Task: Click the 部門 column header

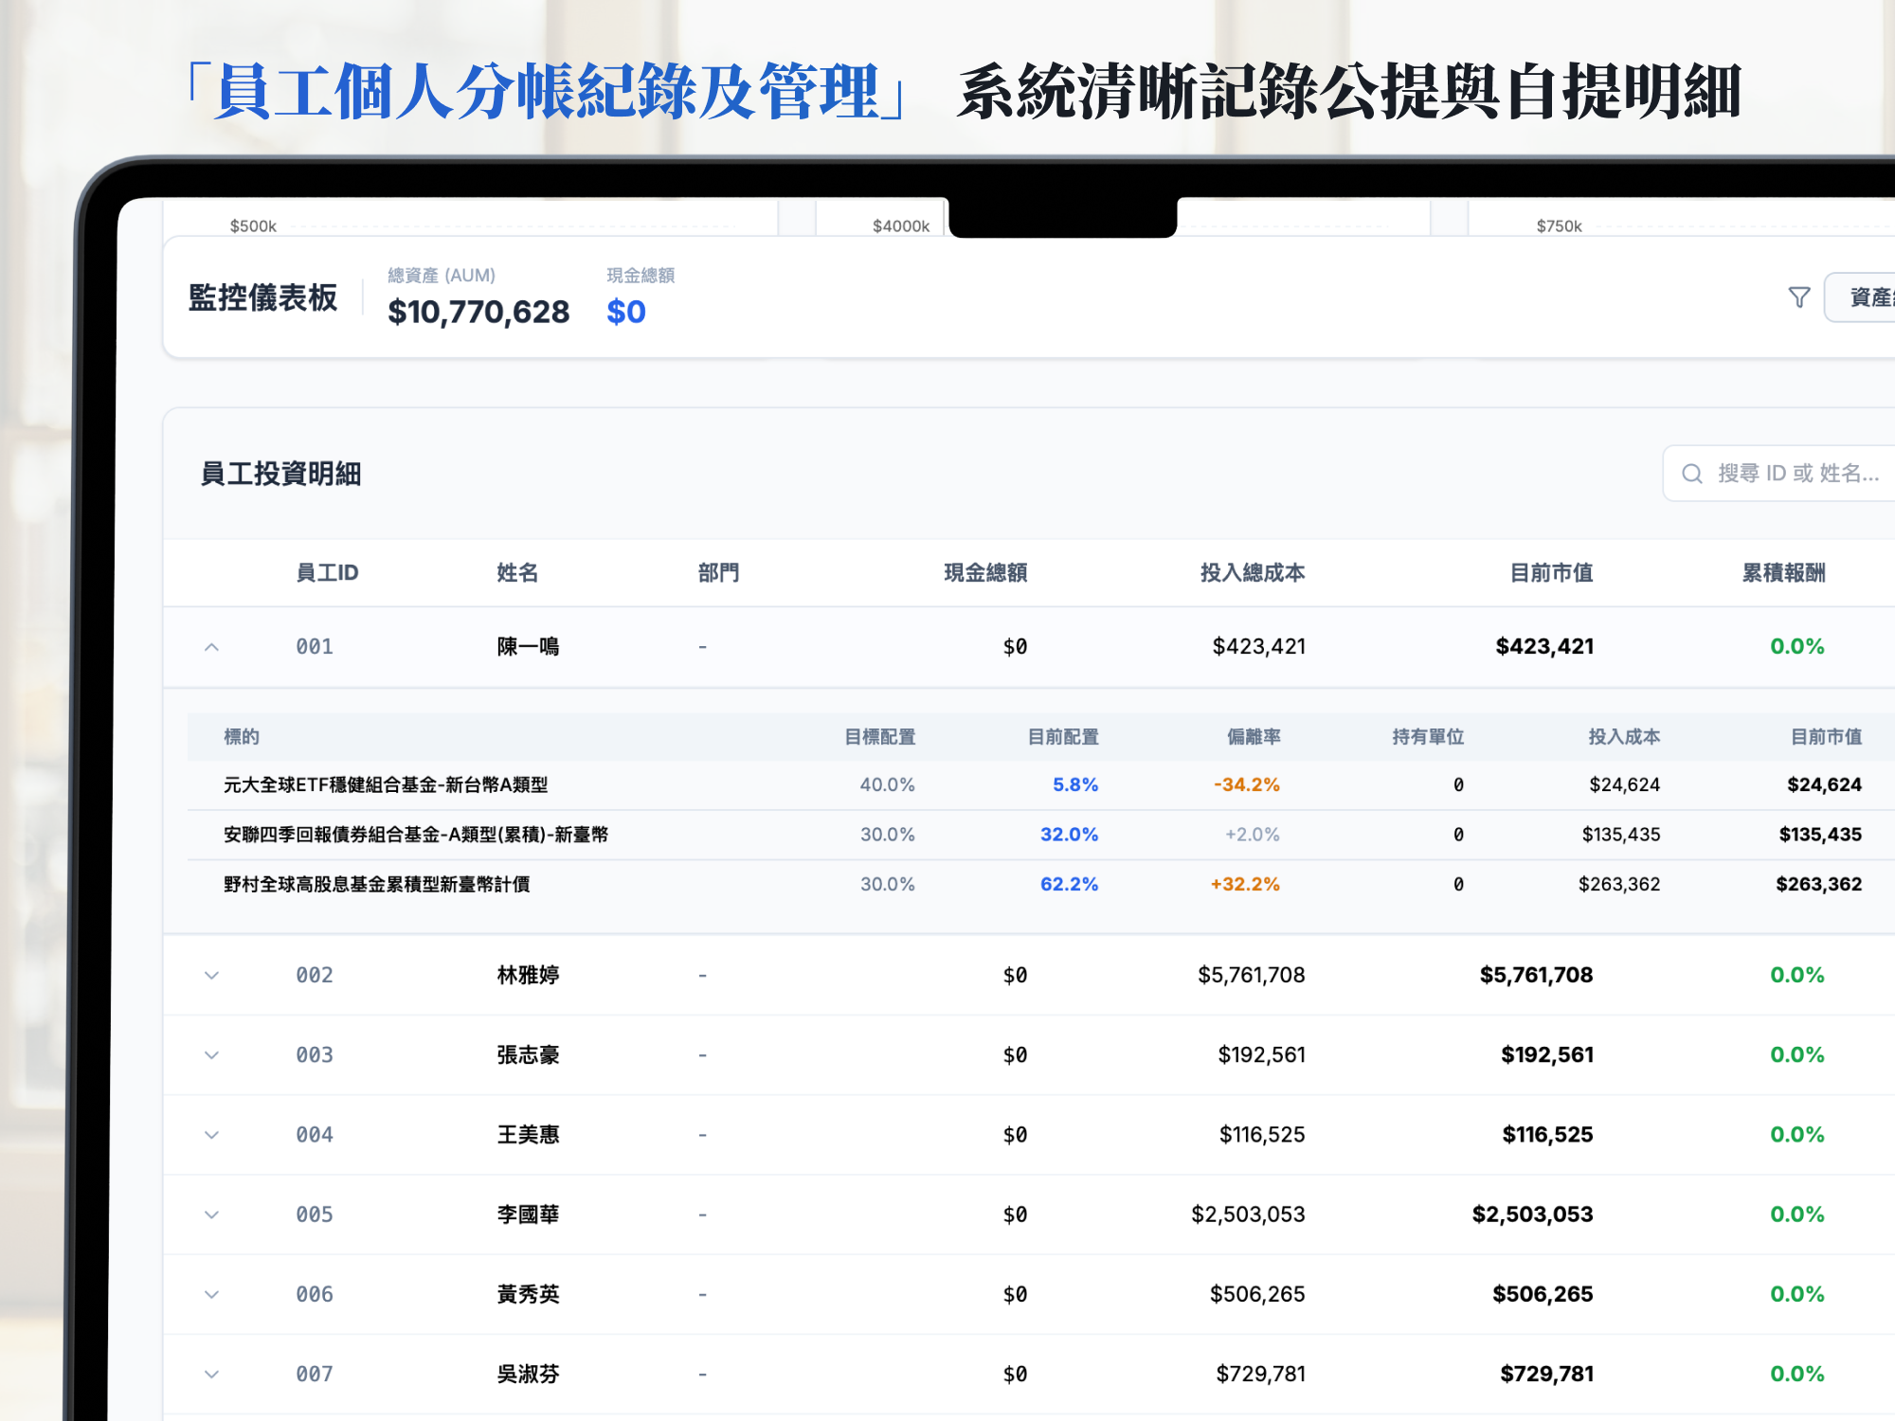Action: tap(718, 573)
